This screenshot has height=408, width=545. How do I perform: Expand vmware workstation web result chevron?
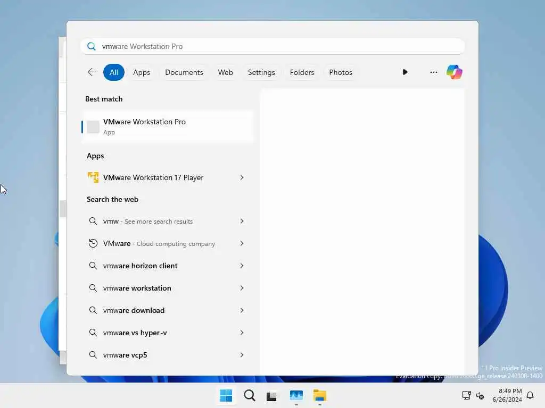tap(242, 288)
